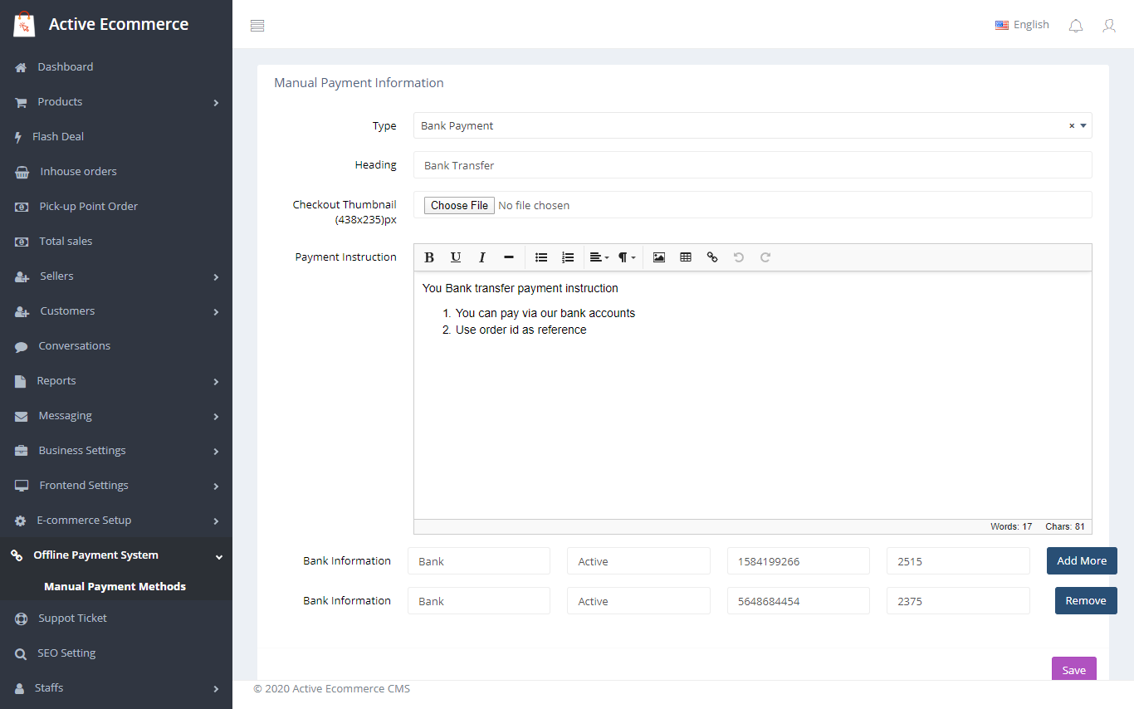The width and height of the screenshot is (1134, 709).
Task: Clear the selected Type with the x
Action: click(1071, 126)
